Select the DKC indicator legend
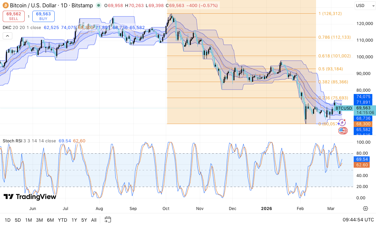This screenshot has height=225, width=376. [x=7, y=28]
